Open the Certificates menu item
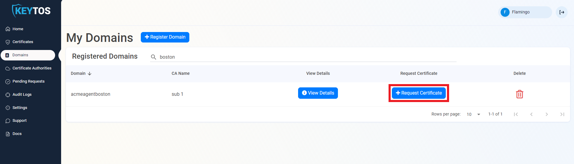This screenshot has height=164, width=574. [23, 42]
